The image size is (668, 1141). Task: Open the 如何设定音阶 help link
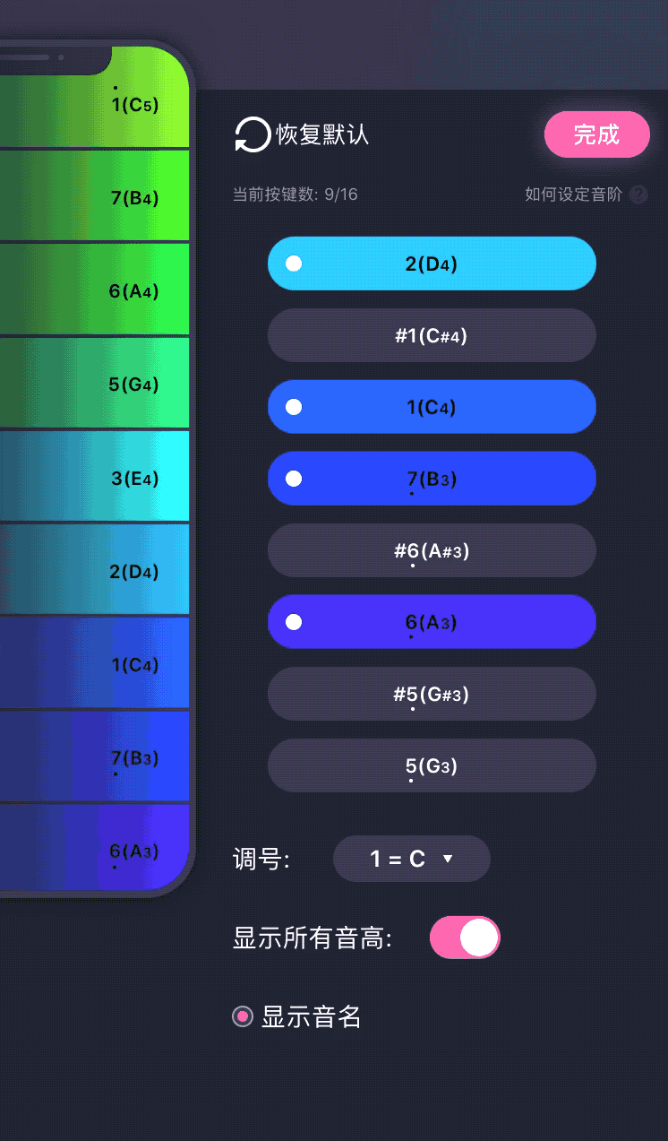[x=573, y=194]
